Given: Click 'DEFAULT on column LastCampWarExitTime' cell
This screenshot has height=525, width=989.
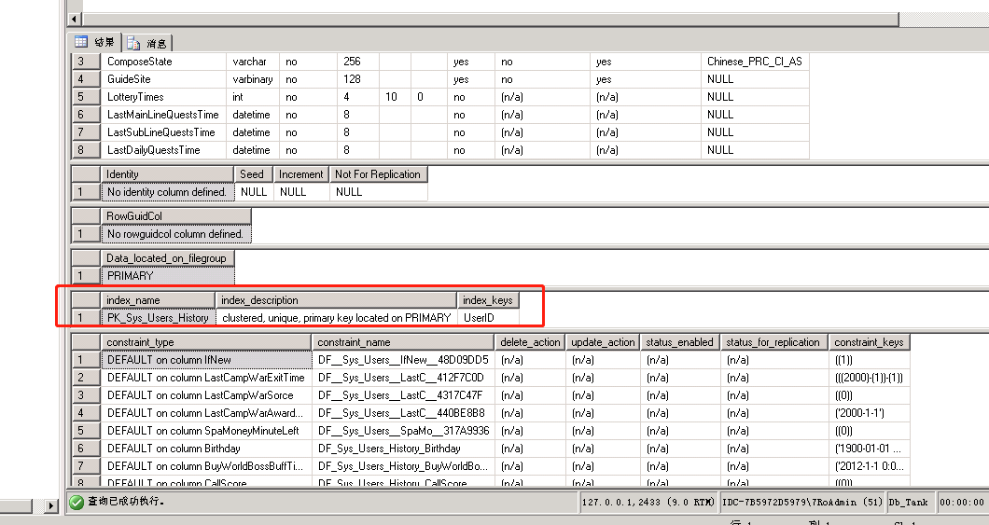Looking at the screenshot, I should [205, 378].
